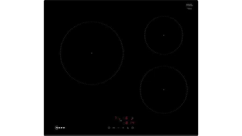Viewport: 242px width, 136px height.
Task: Click center of bottom-right cooking zone
Action: click(x=163, y=90)
